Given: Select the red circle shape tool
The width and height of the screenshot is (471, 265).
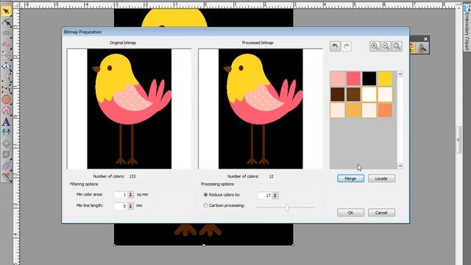Looking at the screenshot, I should tap(6, 99).
